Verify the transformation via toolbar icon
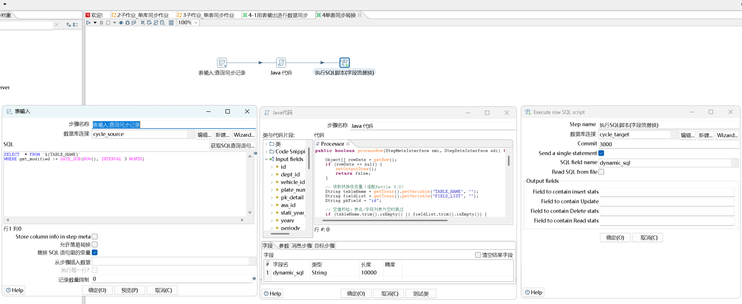Viewport: 742px width, 304px height. click(143, 23)
